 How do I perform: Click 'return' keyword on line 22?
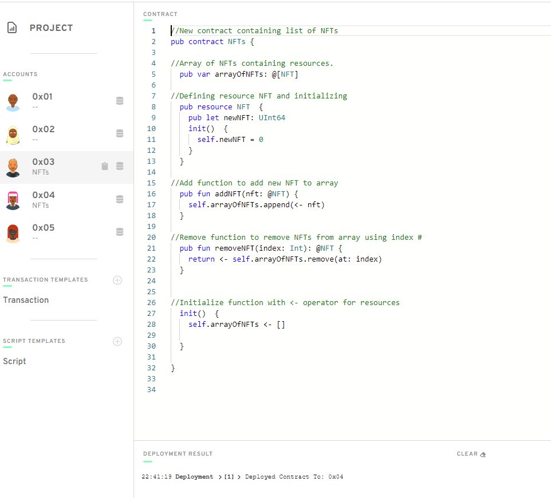tap(202, 259)
